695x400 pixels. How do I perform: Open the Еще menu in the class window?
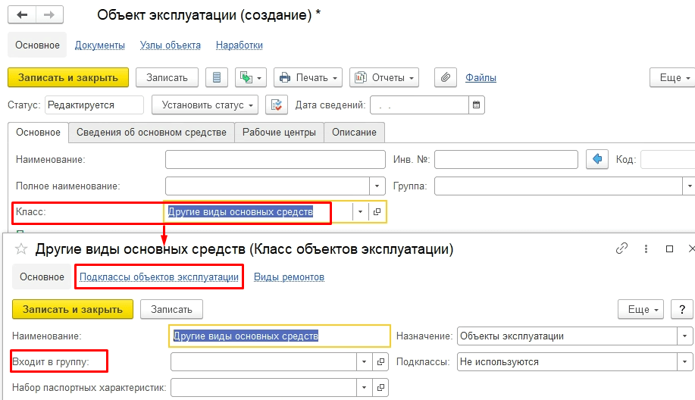point(641,309)
